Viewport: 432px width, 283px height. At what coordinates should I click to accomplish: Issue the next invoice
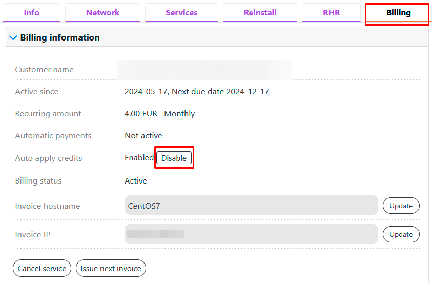[x=111, y=268]
